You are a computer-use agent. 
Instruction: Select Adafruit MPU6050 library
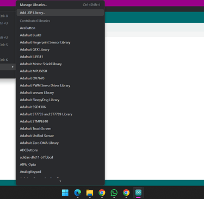click(60, 71)
